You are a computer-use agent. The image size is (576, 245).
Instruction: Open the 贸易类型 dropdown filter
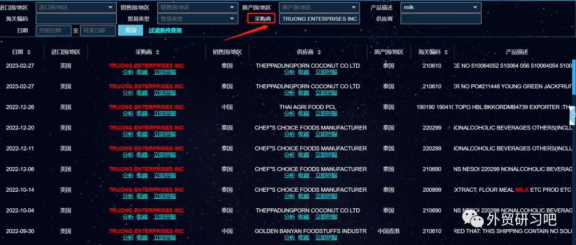coord(198,19)
